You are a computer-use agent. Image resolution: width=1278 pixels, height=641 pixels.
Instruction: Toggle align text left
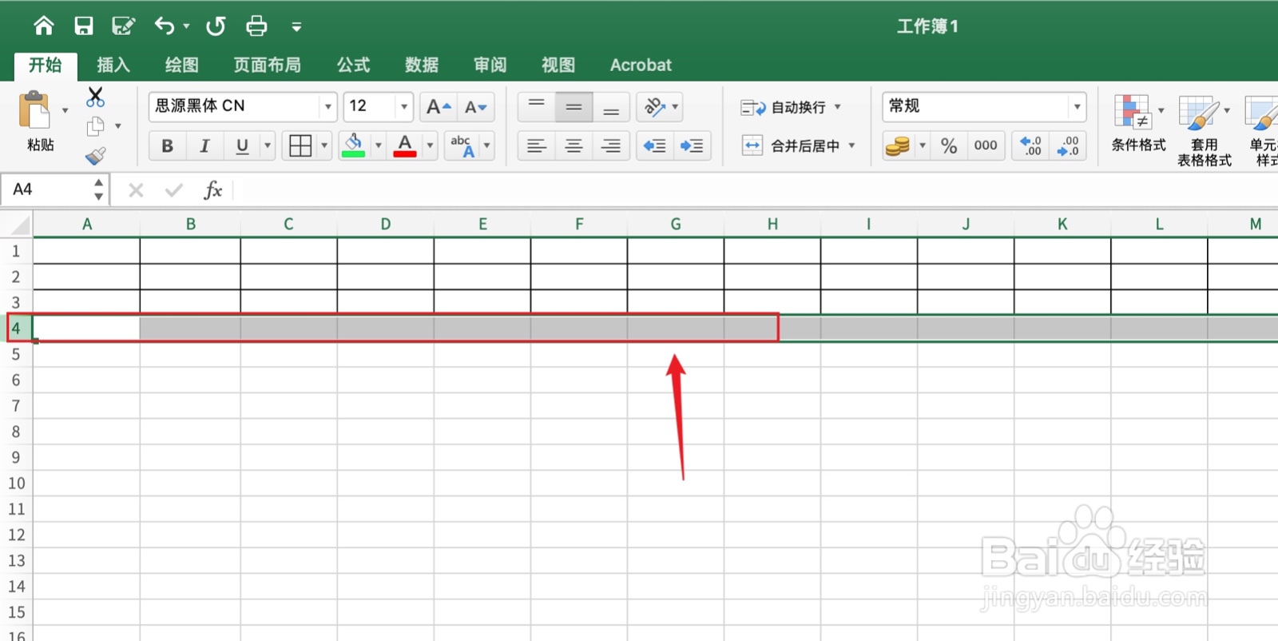[536, 145]
